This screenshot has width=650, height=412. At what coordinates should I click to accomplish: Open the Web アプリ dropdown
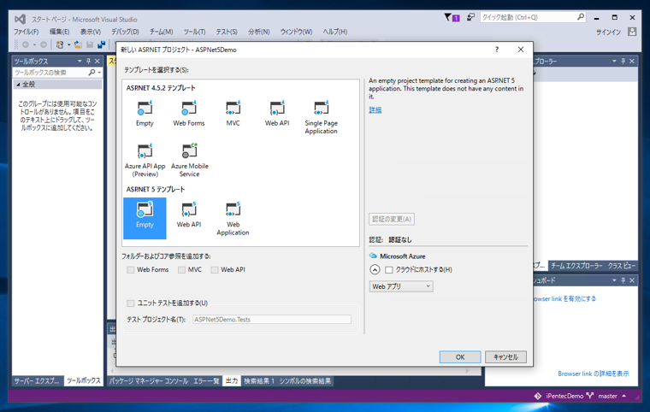pyautogui.click(x=401, y=286)
